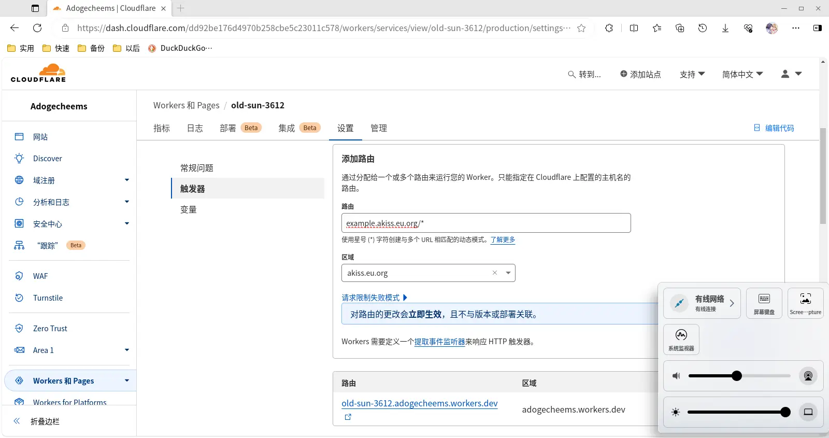Screen dimensions: 829x438
Task: Open 实用 bookmarks folder
Action: 21,48
